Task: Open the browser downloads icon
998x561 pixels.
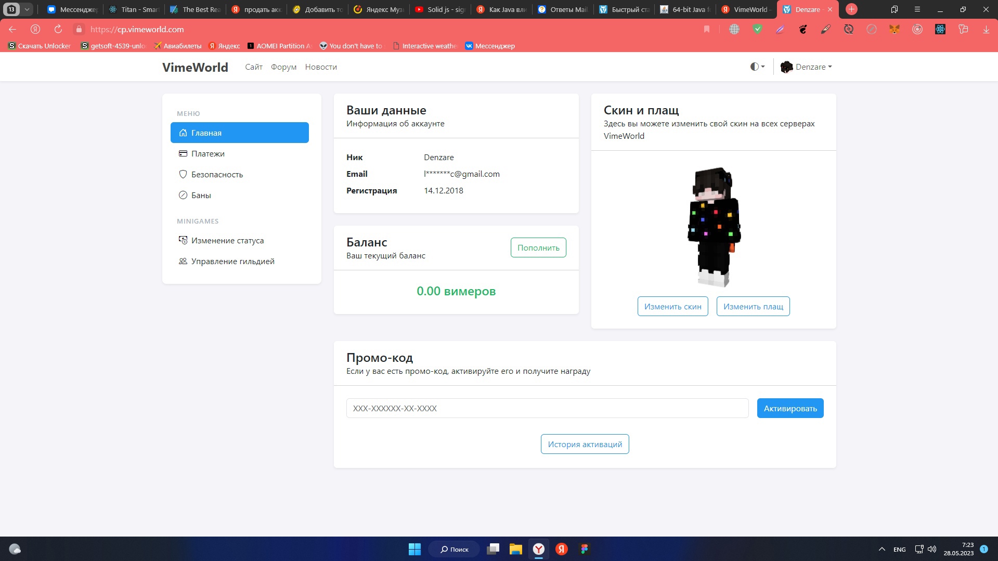Action: [986, 29]
